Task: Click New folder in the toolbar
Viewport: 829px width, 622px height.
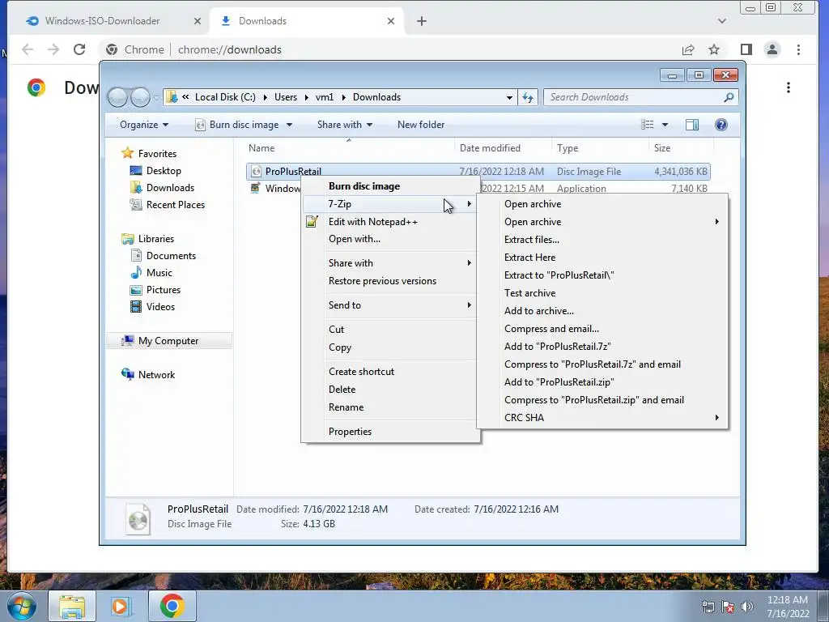Action: [421, 125]
